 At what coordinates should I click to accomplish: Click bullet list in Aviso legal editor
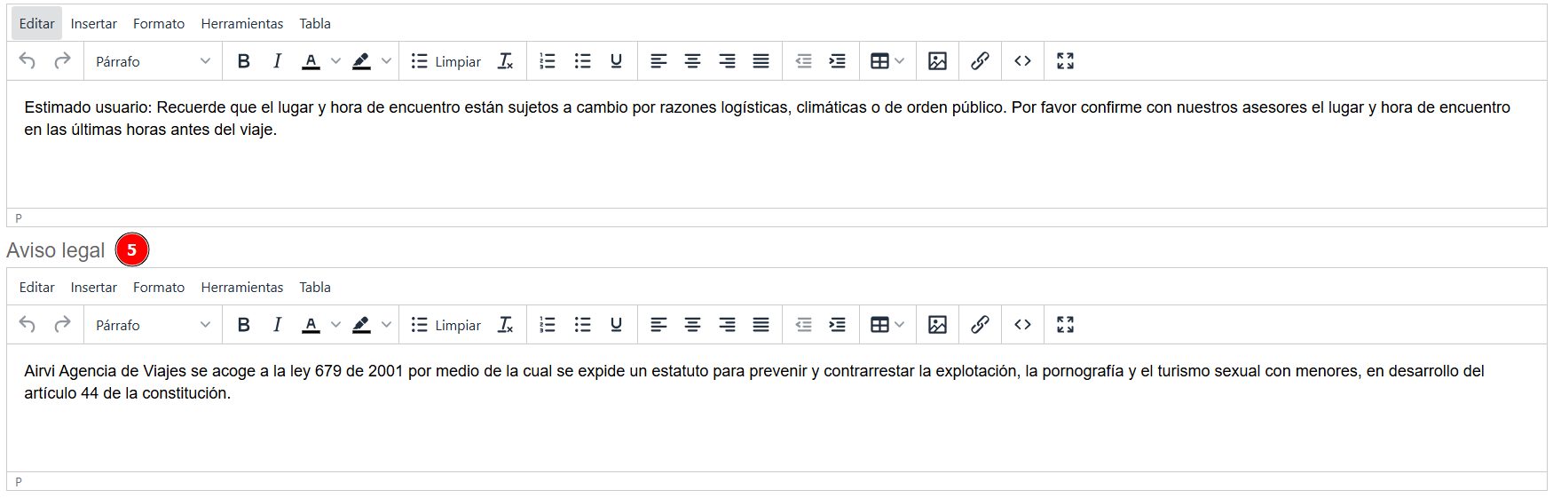coord(582,325)
